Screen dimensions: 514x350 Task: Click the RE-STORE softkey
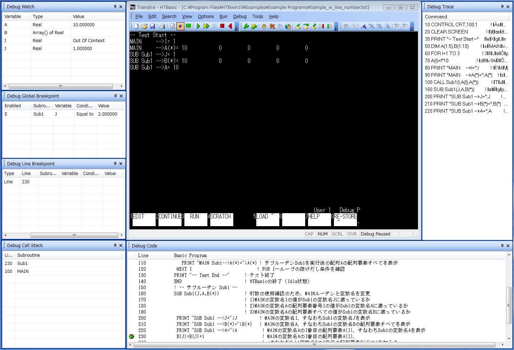[x=345, y=220]
